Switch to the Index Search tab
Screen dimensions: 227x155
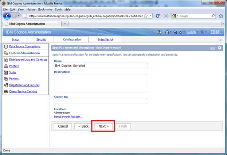(x=106, y=39)
